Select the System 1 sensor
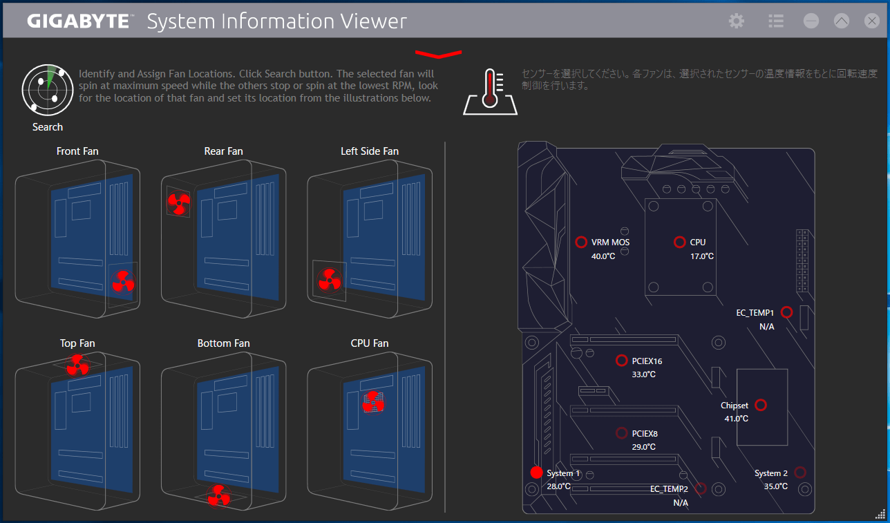The height and width of the screenshot is (523, 890). pyautogui.click(x=536, y=473)
